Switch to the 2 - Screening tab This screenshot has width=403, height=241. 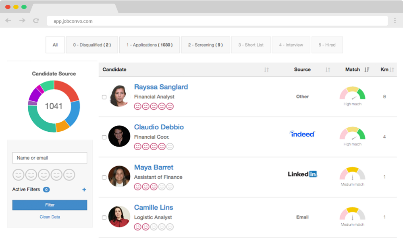click(x=206, y=45)
